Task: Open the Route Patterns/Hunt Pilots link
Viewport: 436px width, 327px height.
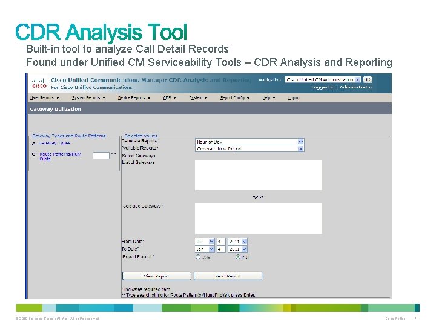Action: [x=61, y=156]
